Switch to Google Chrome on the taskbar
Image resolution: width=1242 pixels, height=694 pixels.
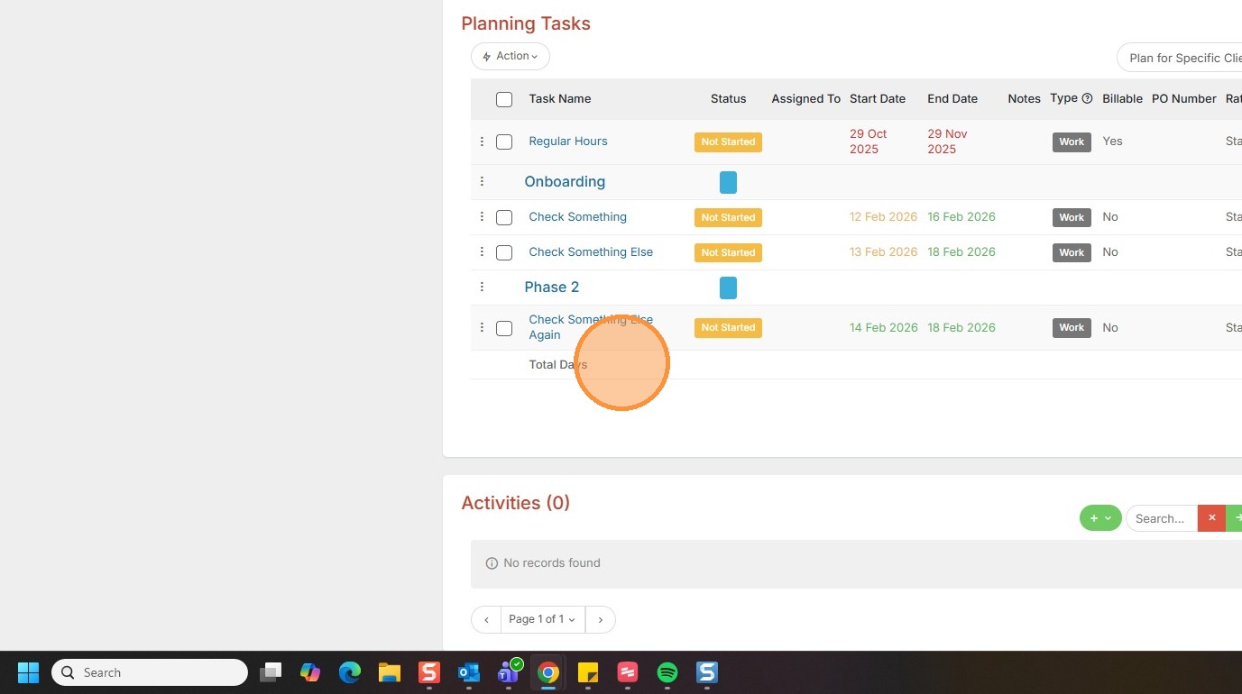tap(548, 672)
